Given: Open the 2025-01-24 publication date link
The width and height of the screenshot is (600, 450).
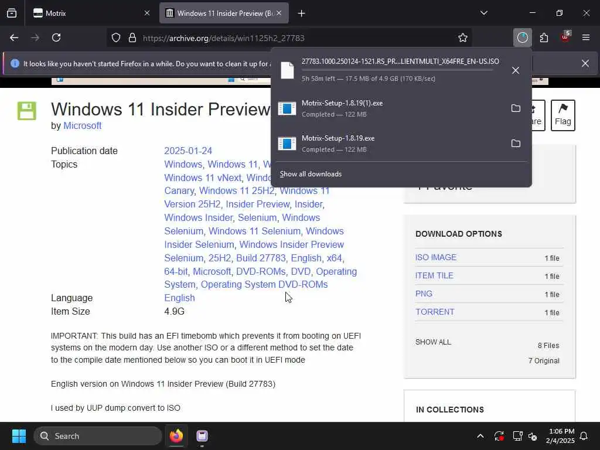Looking at the screenshot, I should [x=188, y=151].
